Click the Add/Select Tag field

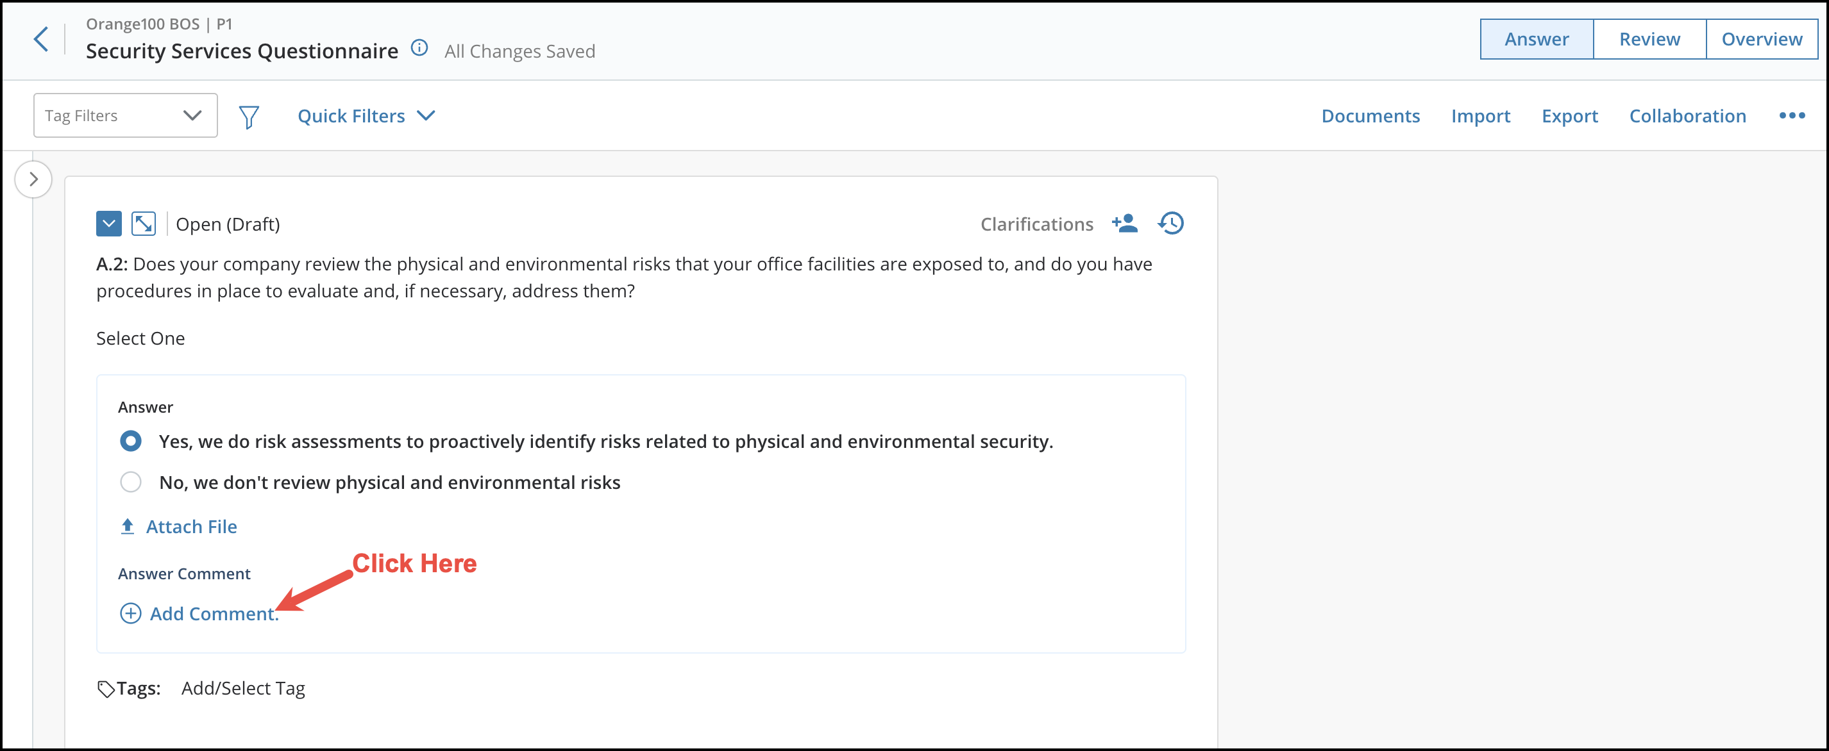(243, 689)
